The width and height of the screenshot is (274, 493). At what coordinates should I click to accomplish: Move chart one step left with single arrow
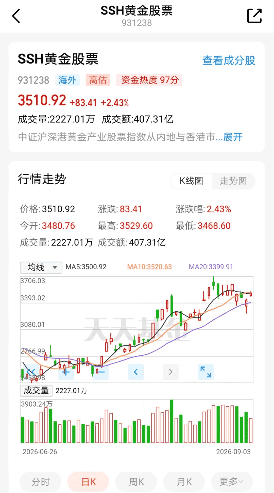click(136, 372)
